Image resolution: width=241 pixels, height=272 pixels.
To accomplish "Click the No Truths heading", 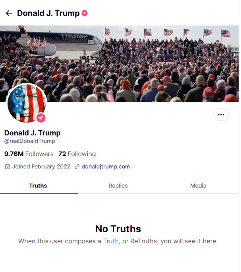I will click(x=118, y=229).
